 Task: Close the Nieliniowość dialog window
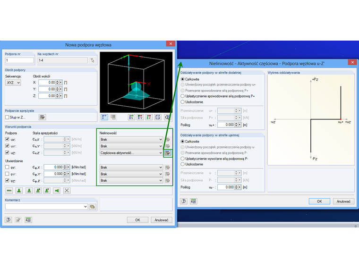(x=352, y=62)
